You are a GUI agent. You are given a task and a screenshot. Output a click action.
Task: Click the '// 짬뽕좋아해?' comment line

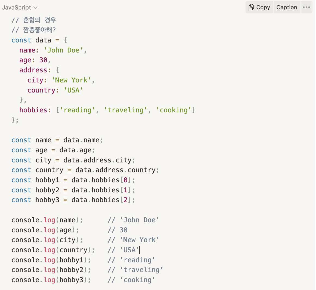pos(34,30)
